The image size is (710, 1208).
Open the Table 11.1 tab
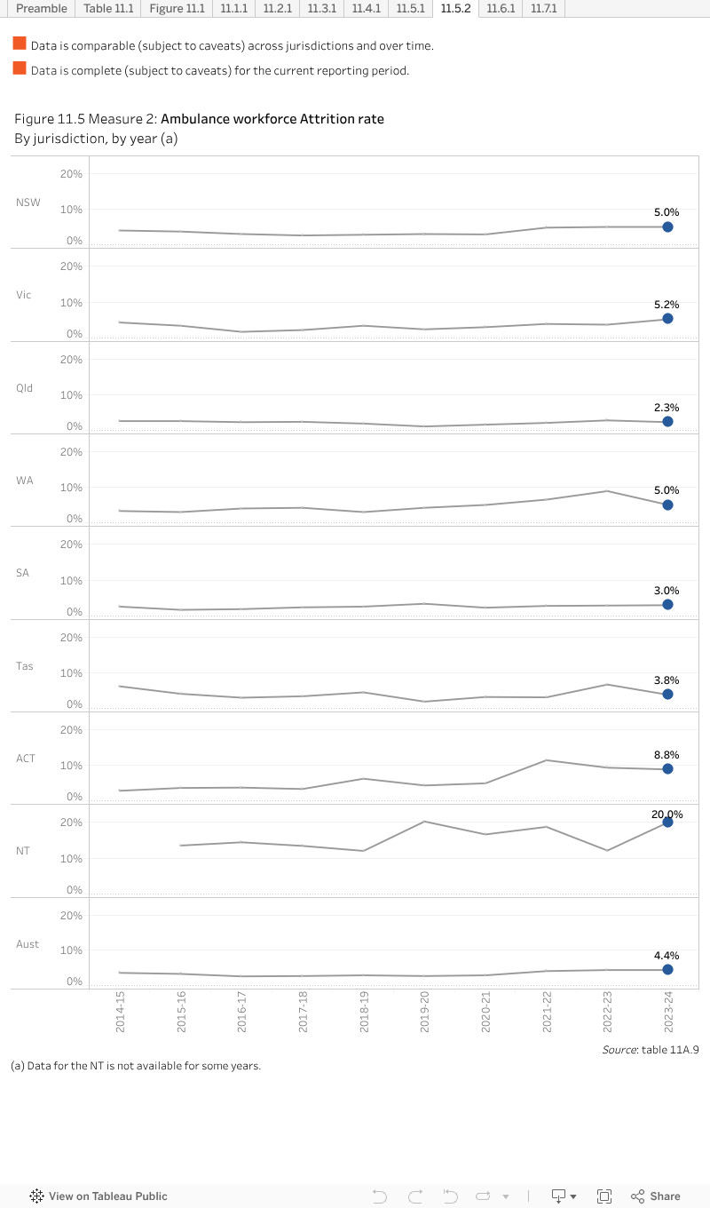click(108, 8)
